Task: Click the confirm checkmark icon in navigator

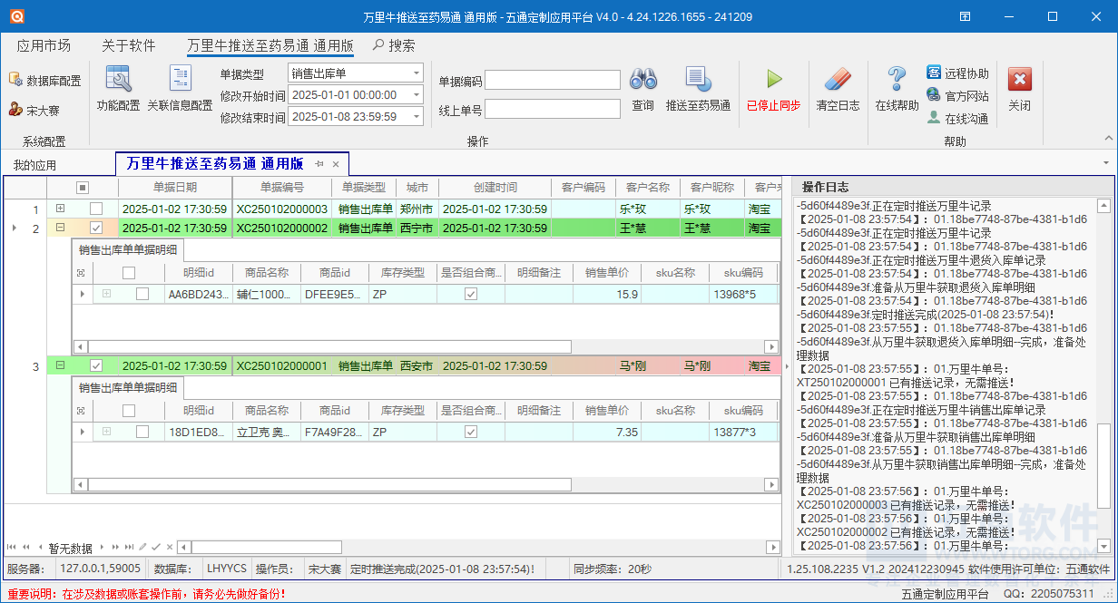Action: click(x=155, y=548)
